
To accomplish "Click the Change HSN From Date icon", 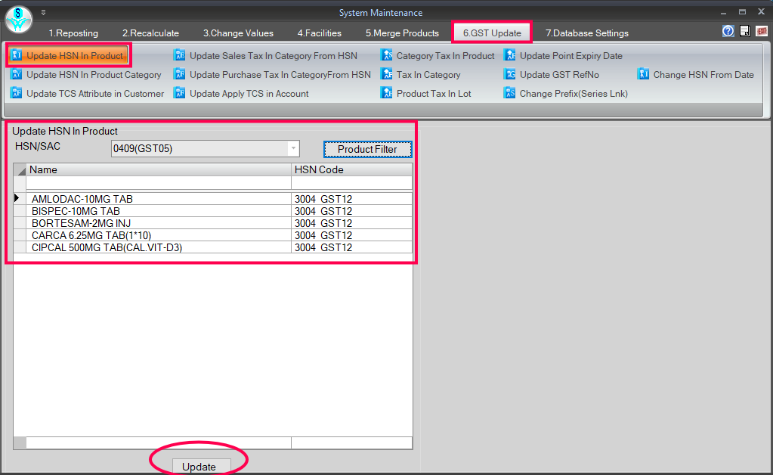I will point(644,75).
